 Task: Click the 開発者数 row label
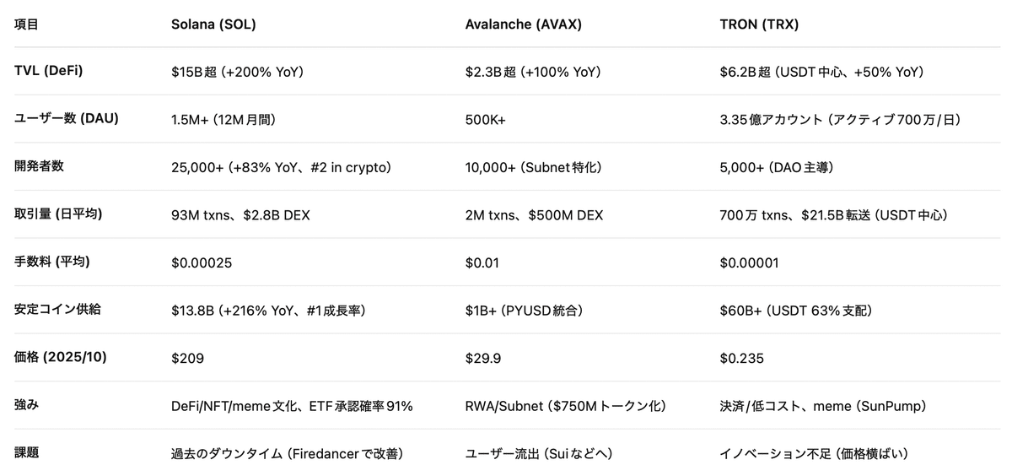pos(39,166)
